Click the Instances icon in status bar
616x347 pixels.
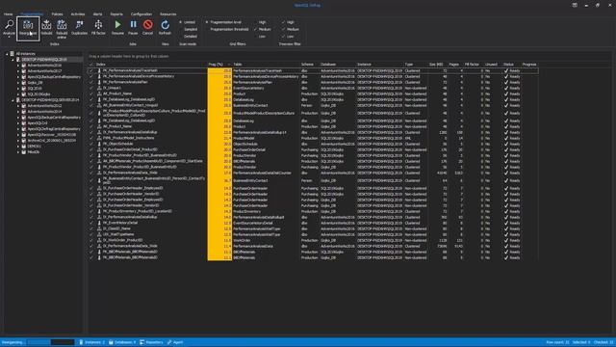[81, 342]
